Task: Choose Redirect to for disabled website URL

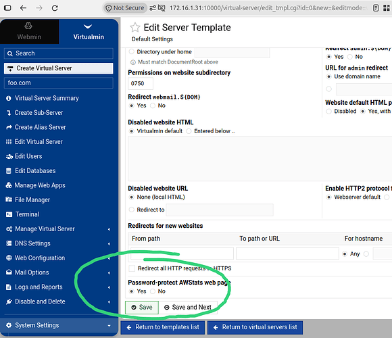Action: pos(132,210)
